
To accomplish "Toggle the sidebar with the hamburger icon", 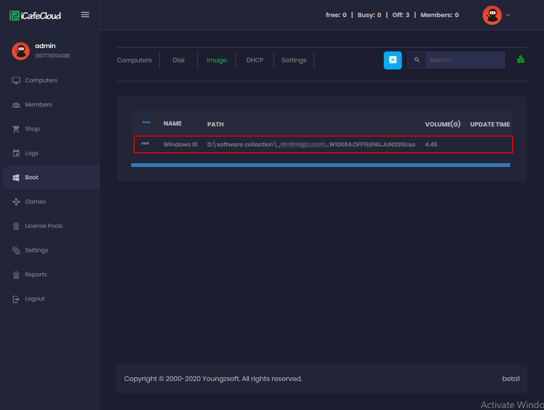I will coord(85,14).
